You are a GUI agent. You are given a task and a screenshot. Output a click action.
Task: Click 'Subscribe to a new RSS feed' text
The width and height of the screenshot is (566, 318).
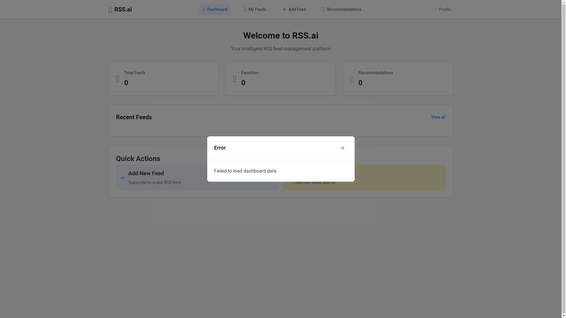(x=154, y=183)
